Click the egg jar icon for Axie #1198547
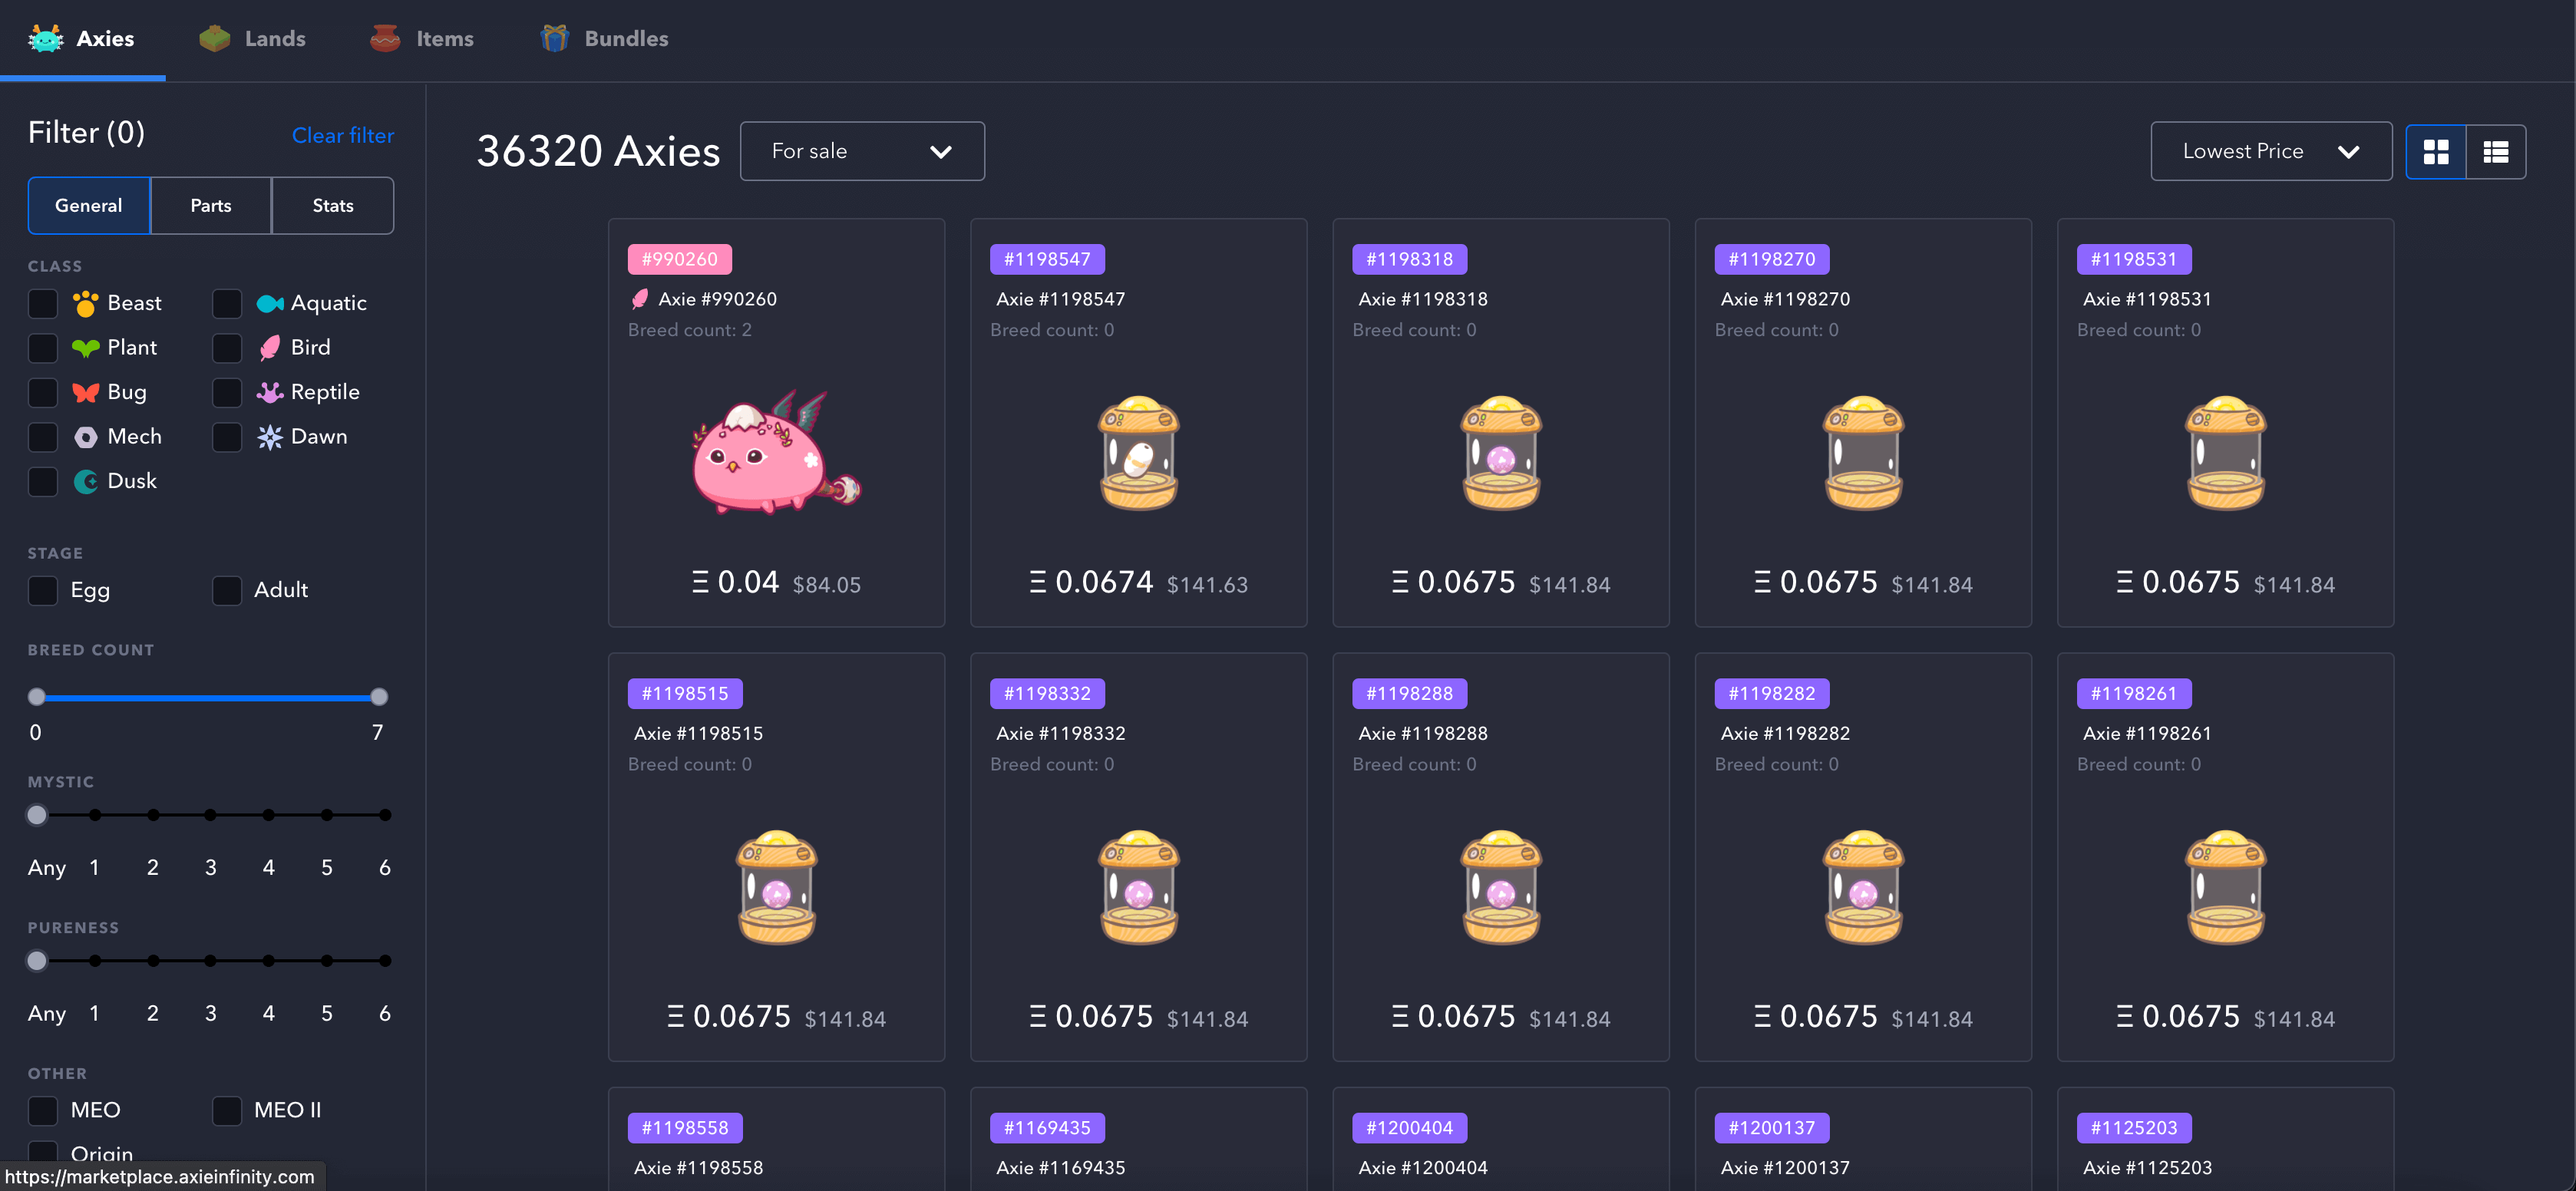 [x=1138, y=454]
